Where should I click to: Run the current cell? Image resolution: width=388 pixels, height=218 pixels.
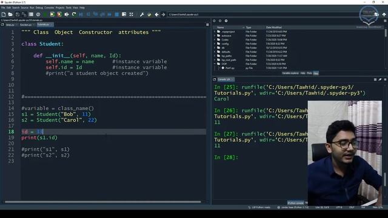[52, 15]
